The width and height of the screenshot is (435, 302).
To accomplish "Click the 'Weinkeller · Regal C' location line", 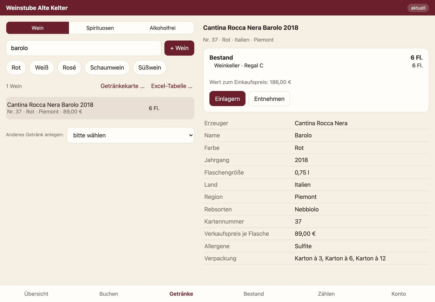I will coord(239,65).
